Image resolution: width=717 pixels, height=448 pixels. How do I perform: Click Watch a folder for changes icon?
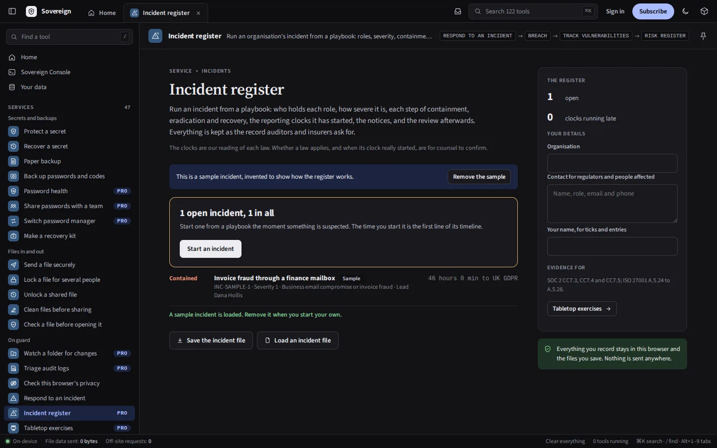pos(13,353)
